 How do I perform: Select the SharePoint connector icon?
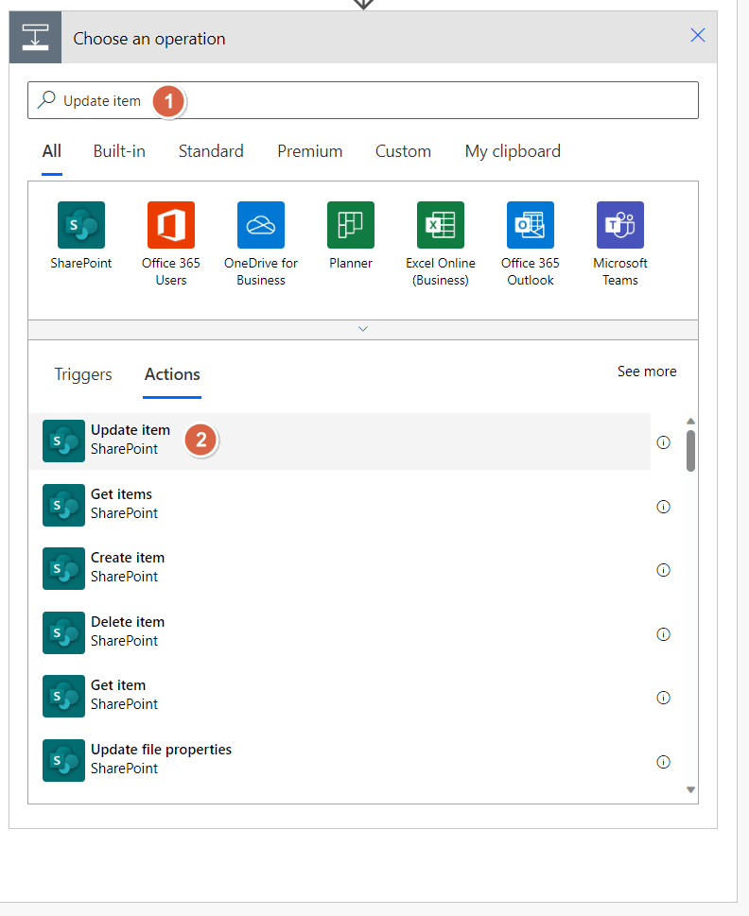[x=81, y=225]
